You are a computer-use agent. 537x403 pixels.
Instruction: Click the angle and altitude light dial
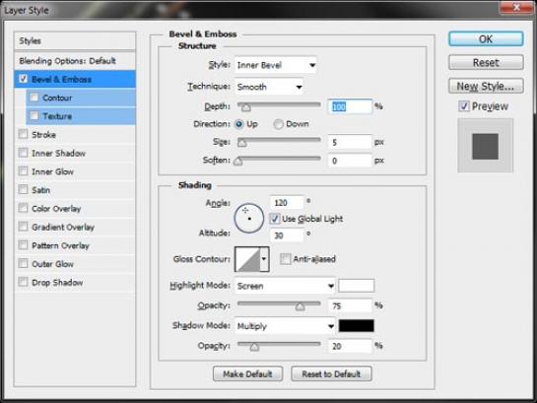tap(249, 219)
